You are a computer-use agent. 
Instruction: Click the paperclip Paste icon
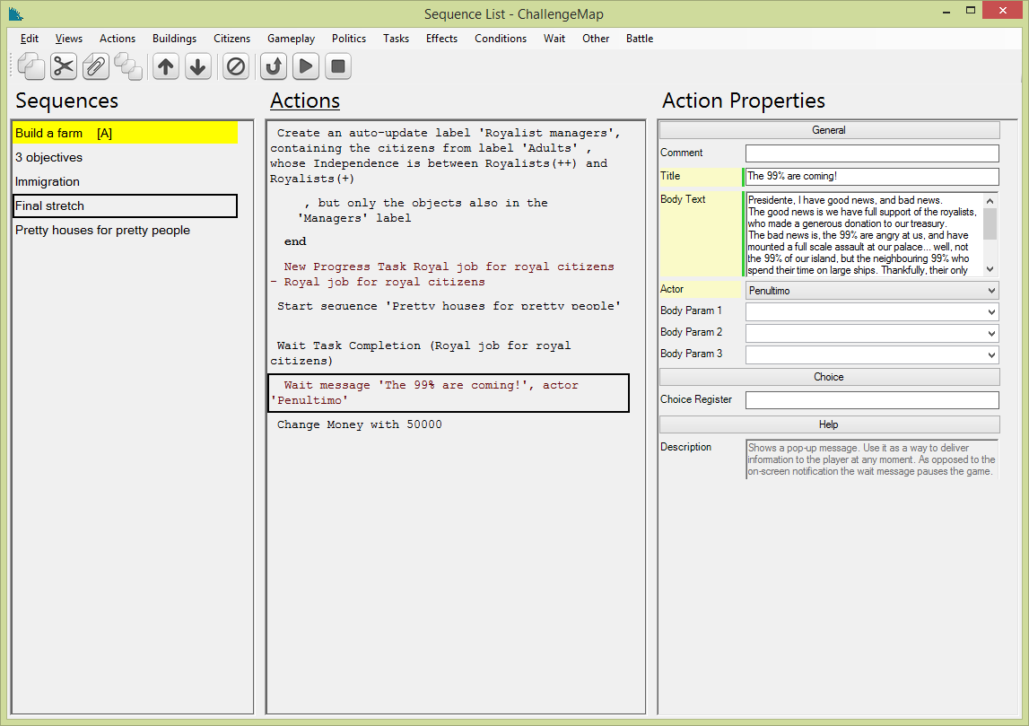click(x=95, y=66)
